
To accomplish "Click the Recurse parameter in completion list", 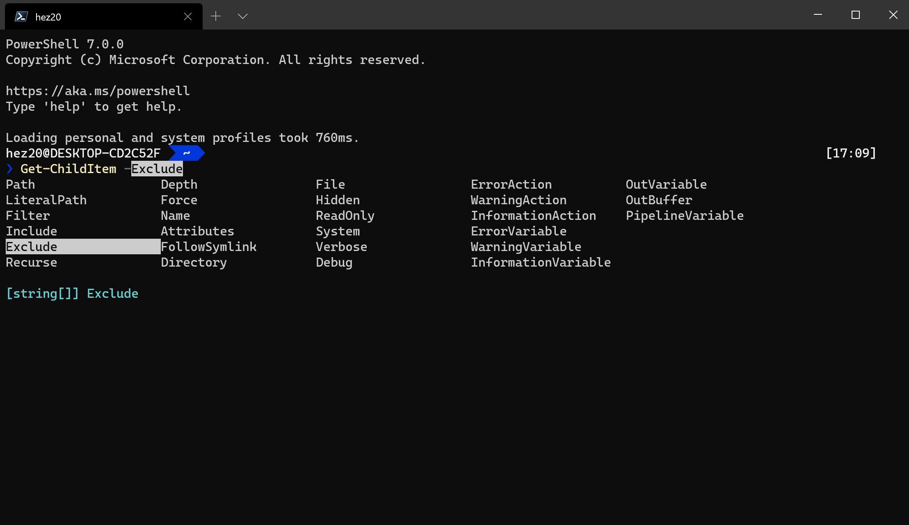I will point(31,262).
